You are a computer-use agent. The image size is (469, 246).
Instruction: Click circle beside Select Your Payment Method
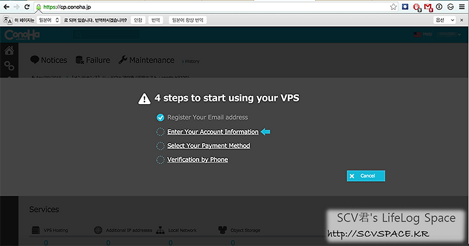click(160, 146)
